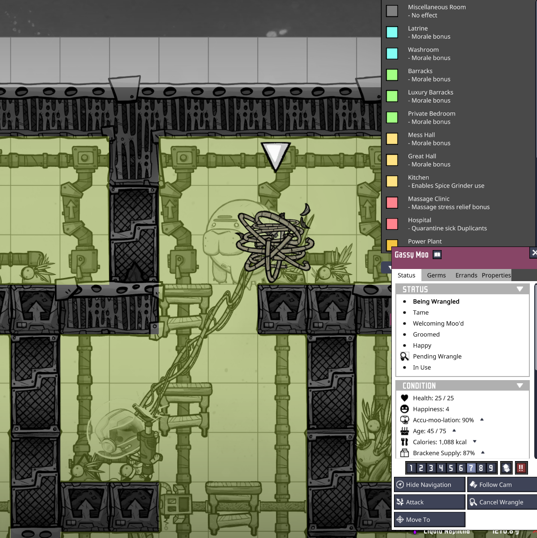Click the calories fork-and-knife icon
The image size is (537, 538).
click(404, 442)
